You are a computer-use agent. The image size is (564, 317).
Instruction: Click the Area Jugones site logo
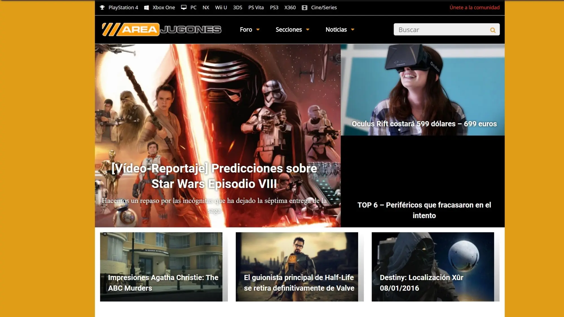pyautogui.click(x=162, y=29)
